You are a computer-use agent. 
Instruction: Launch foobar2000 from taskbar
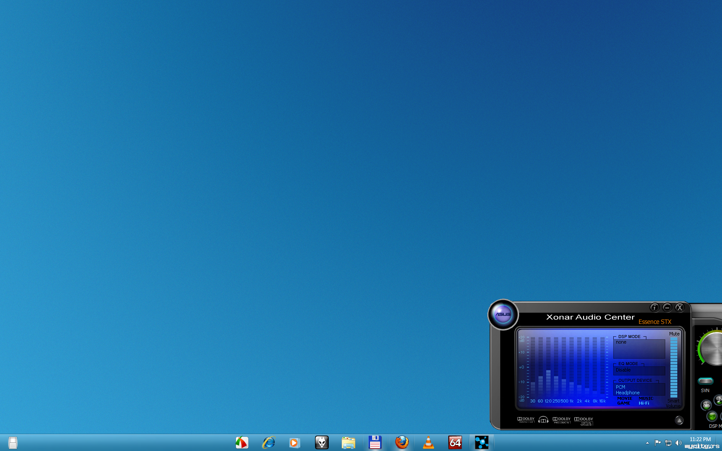click(x=321, y=442)
